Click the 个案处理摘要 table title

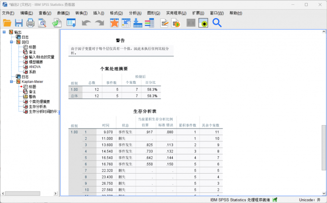pos(114,69)
